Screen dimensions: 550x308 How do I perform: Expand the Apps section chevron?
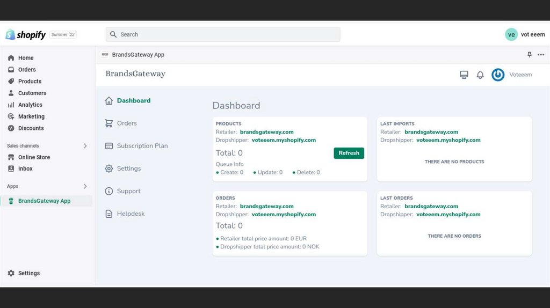click(85, 186)
